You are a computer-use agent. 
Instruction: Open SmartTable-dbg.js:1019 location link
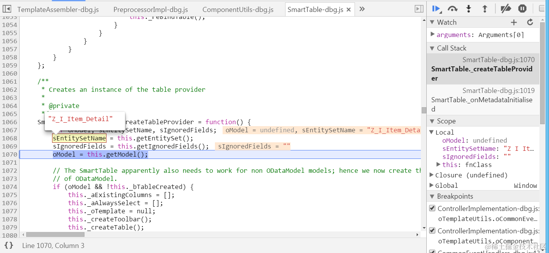click(498, 91)
